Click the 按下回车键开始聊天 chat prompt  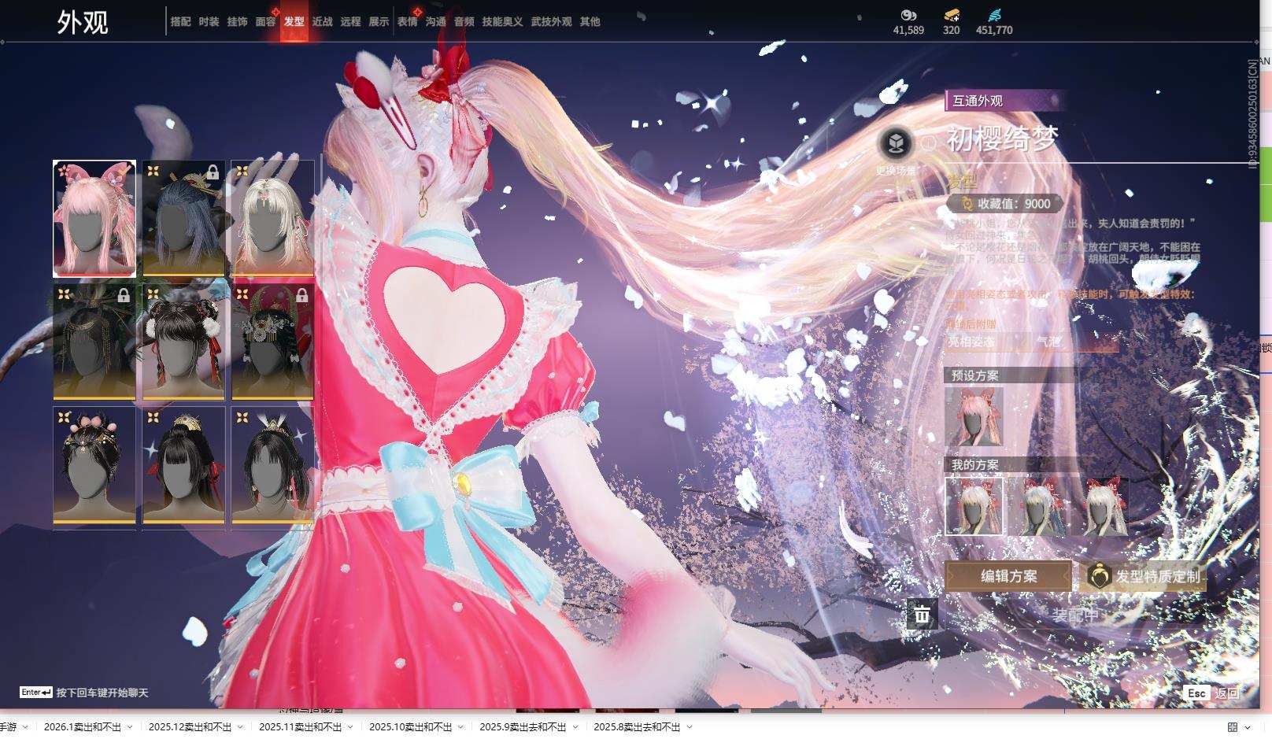tap(102, 693)
